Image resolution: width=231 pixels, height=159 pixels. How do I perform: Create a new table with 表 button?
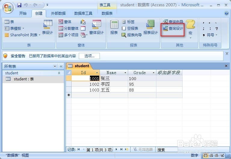pyautogui.click(x=9, y=22)
